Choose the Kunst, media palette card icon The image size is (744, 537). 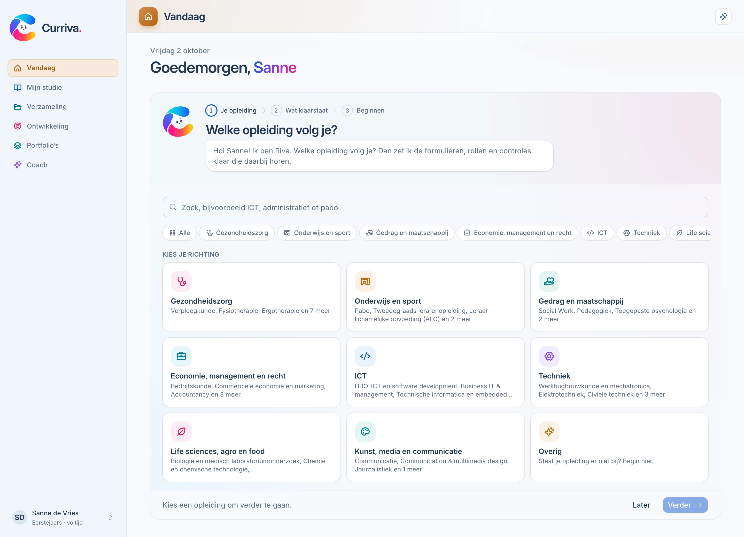click(x=365, y=431)
